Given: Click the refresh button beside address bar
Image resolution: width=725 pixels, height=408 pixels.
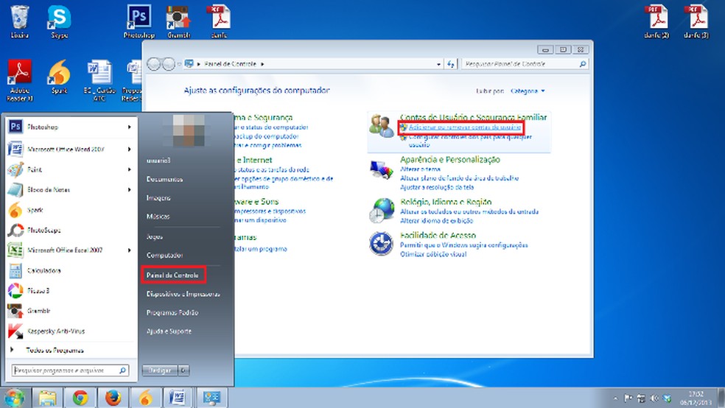Looking at the screenshot, I should pos(451,64).
